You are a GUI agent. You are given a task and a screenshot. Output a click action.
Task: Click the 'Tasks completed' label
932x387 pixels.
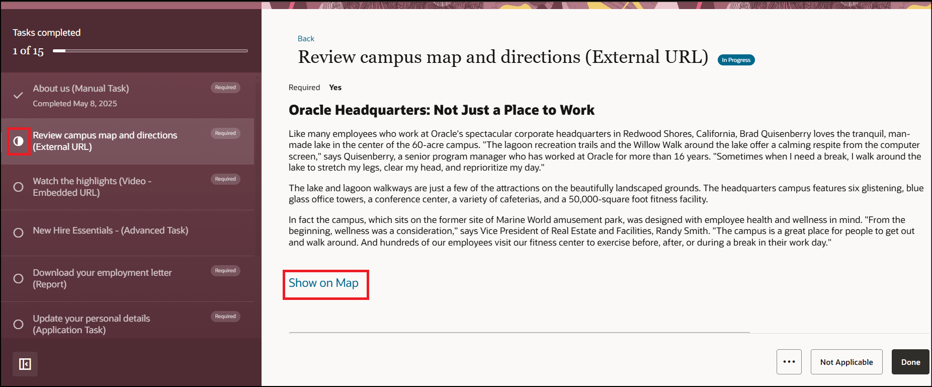pyautogui.click(x=47, y=33)
